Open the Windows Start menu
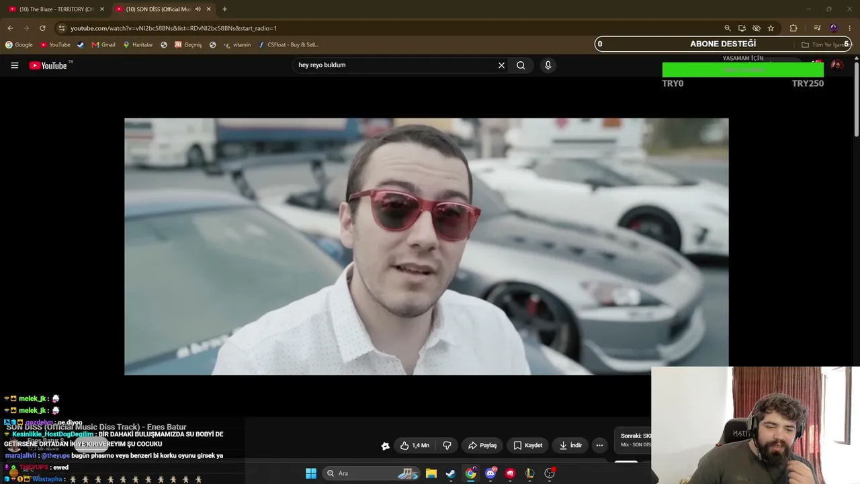860x484 pixels. (x=311, y=473)
